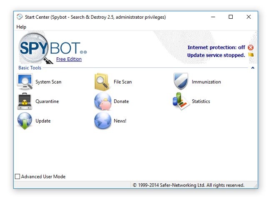Follow the Free Edition link
This screenshot has height=202, width=271.
[x=69, y=59]
